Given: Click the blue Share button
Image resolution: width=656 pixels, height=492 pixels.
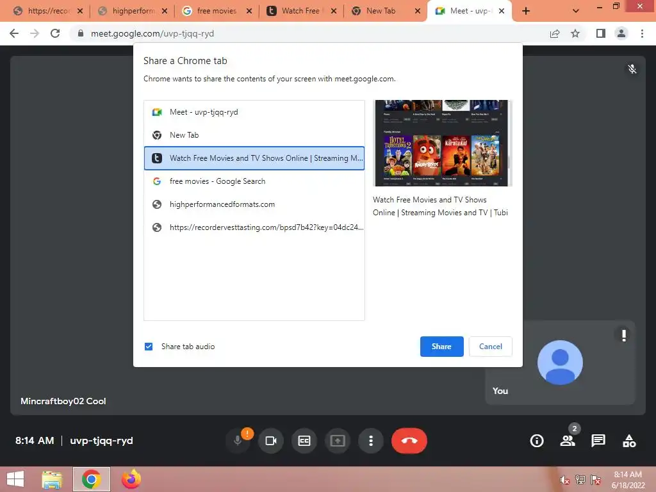Looking at the screenshot, I should coord(441,347).
